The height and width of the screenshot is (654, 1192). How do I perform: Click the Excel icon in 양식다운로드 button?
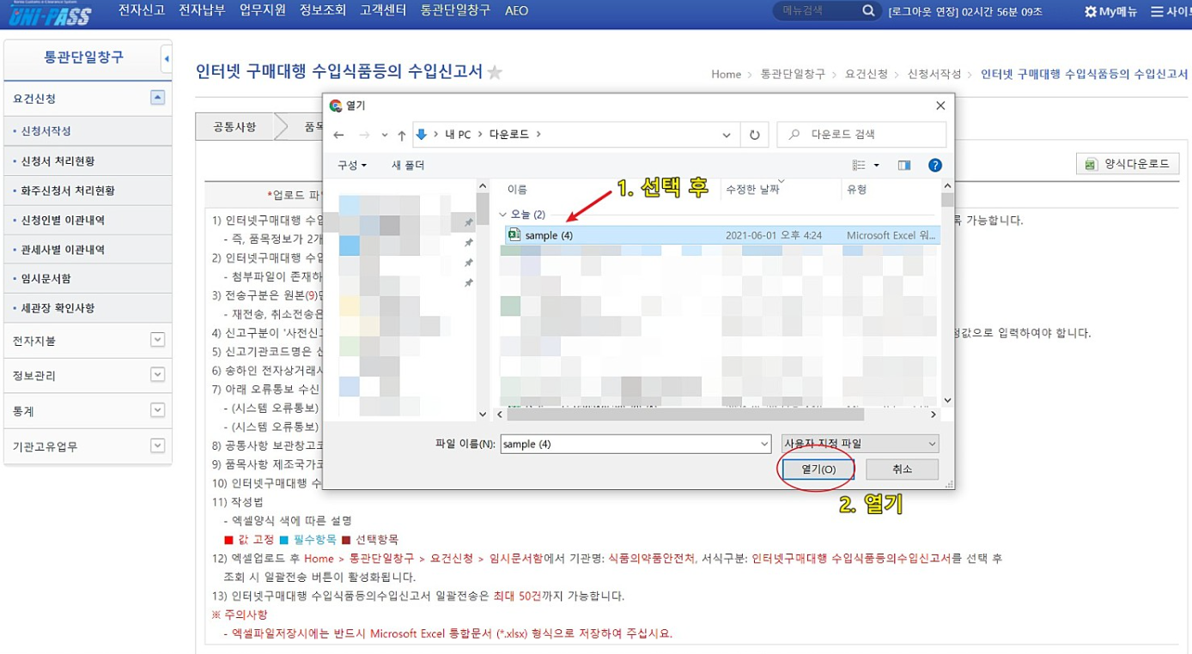pos(1091,164)
